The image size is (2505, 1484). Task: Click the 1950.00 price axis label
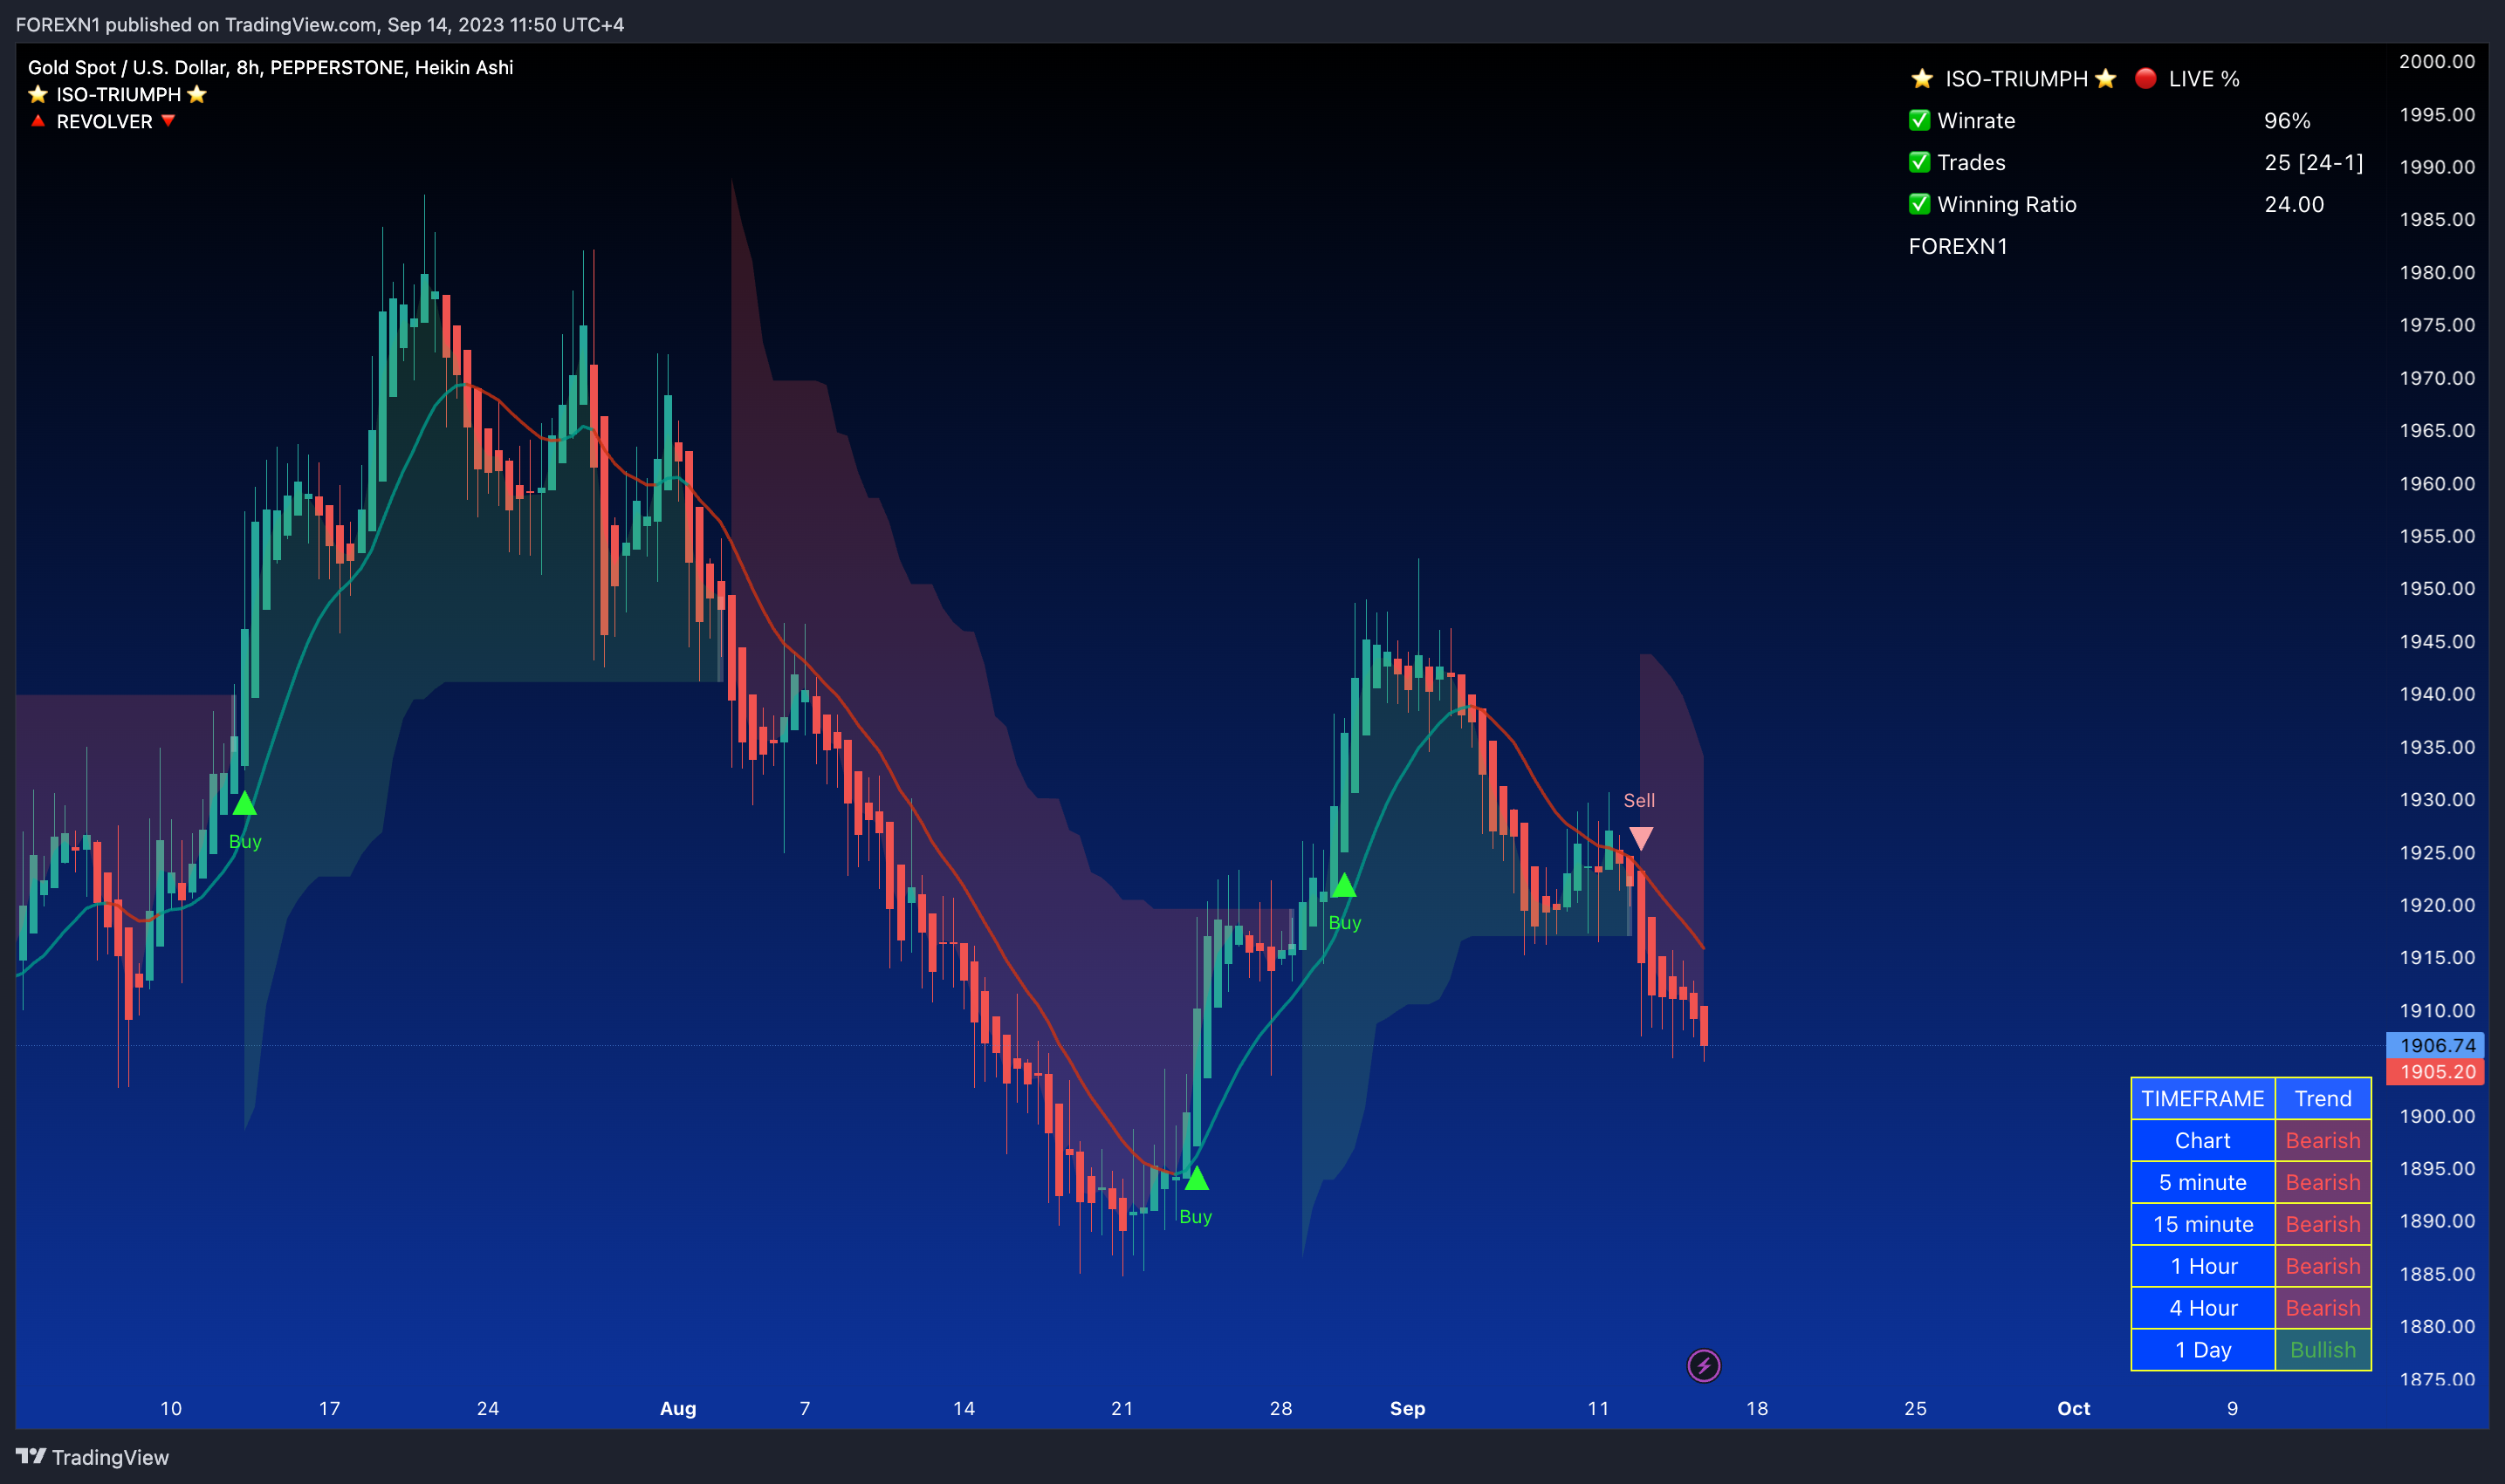point(2437,588)
